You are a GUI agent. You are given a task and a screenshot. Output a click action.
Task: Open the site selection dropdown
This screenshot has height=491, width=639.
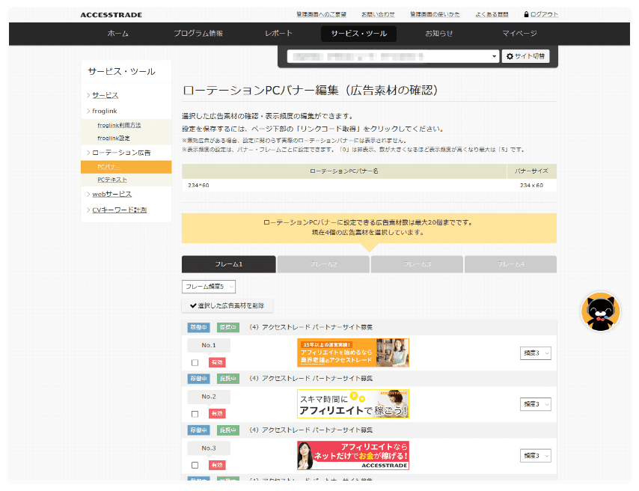point(393,56)
